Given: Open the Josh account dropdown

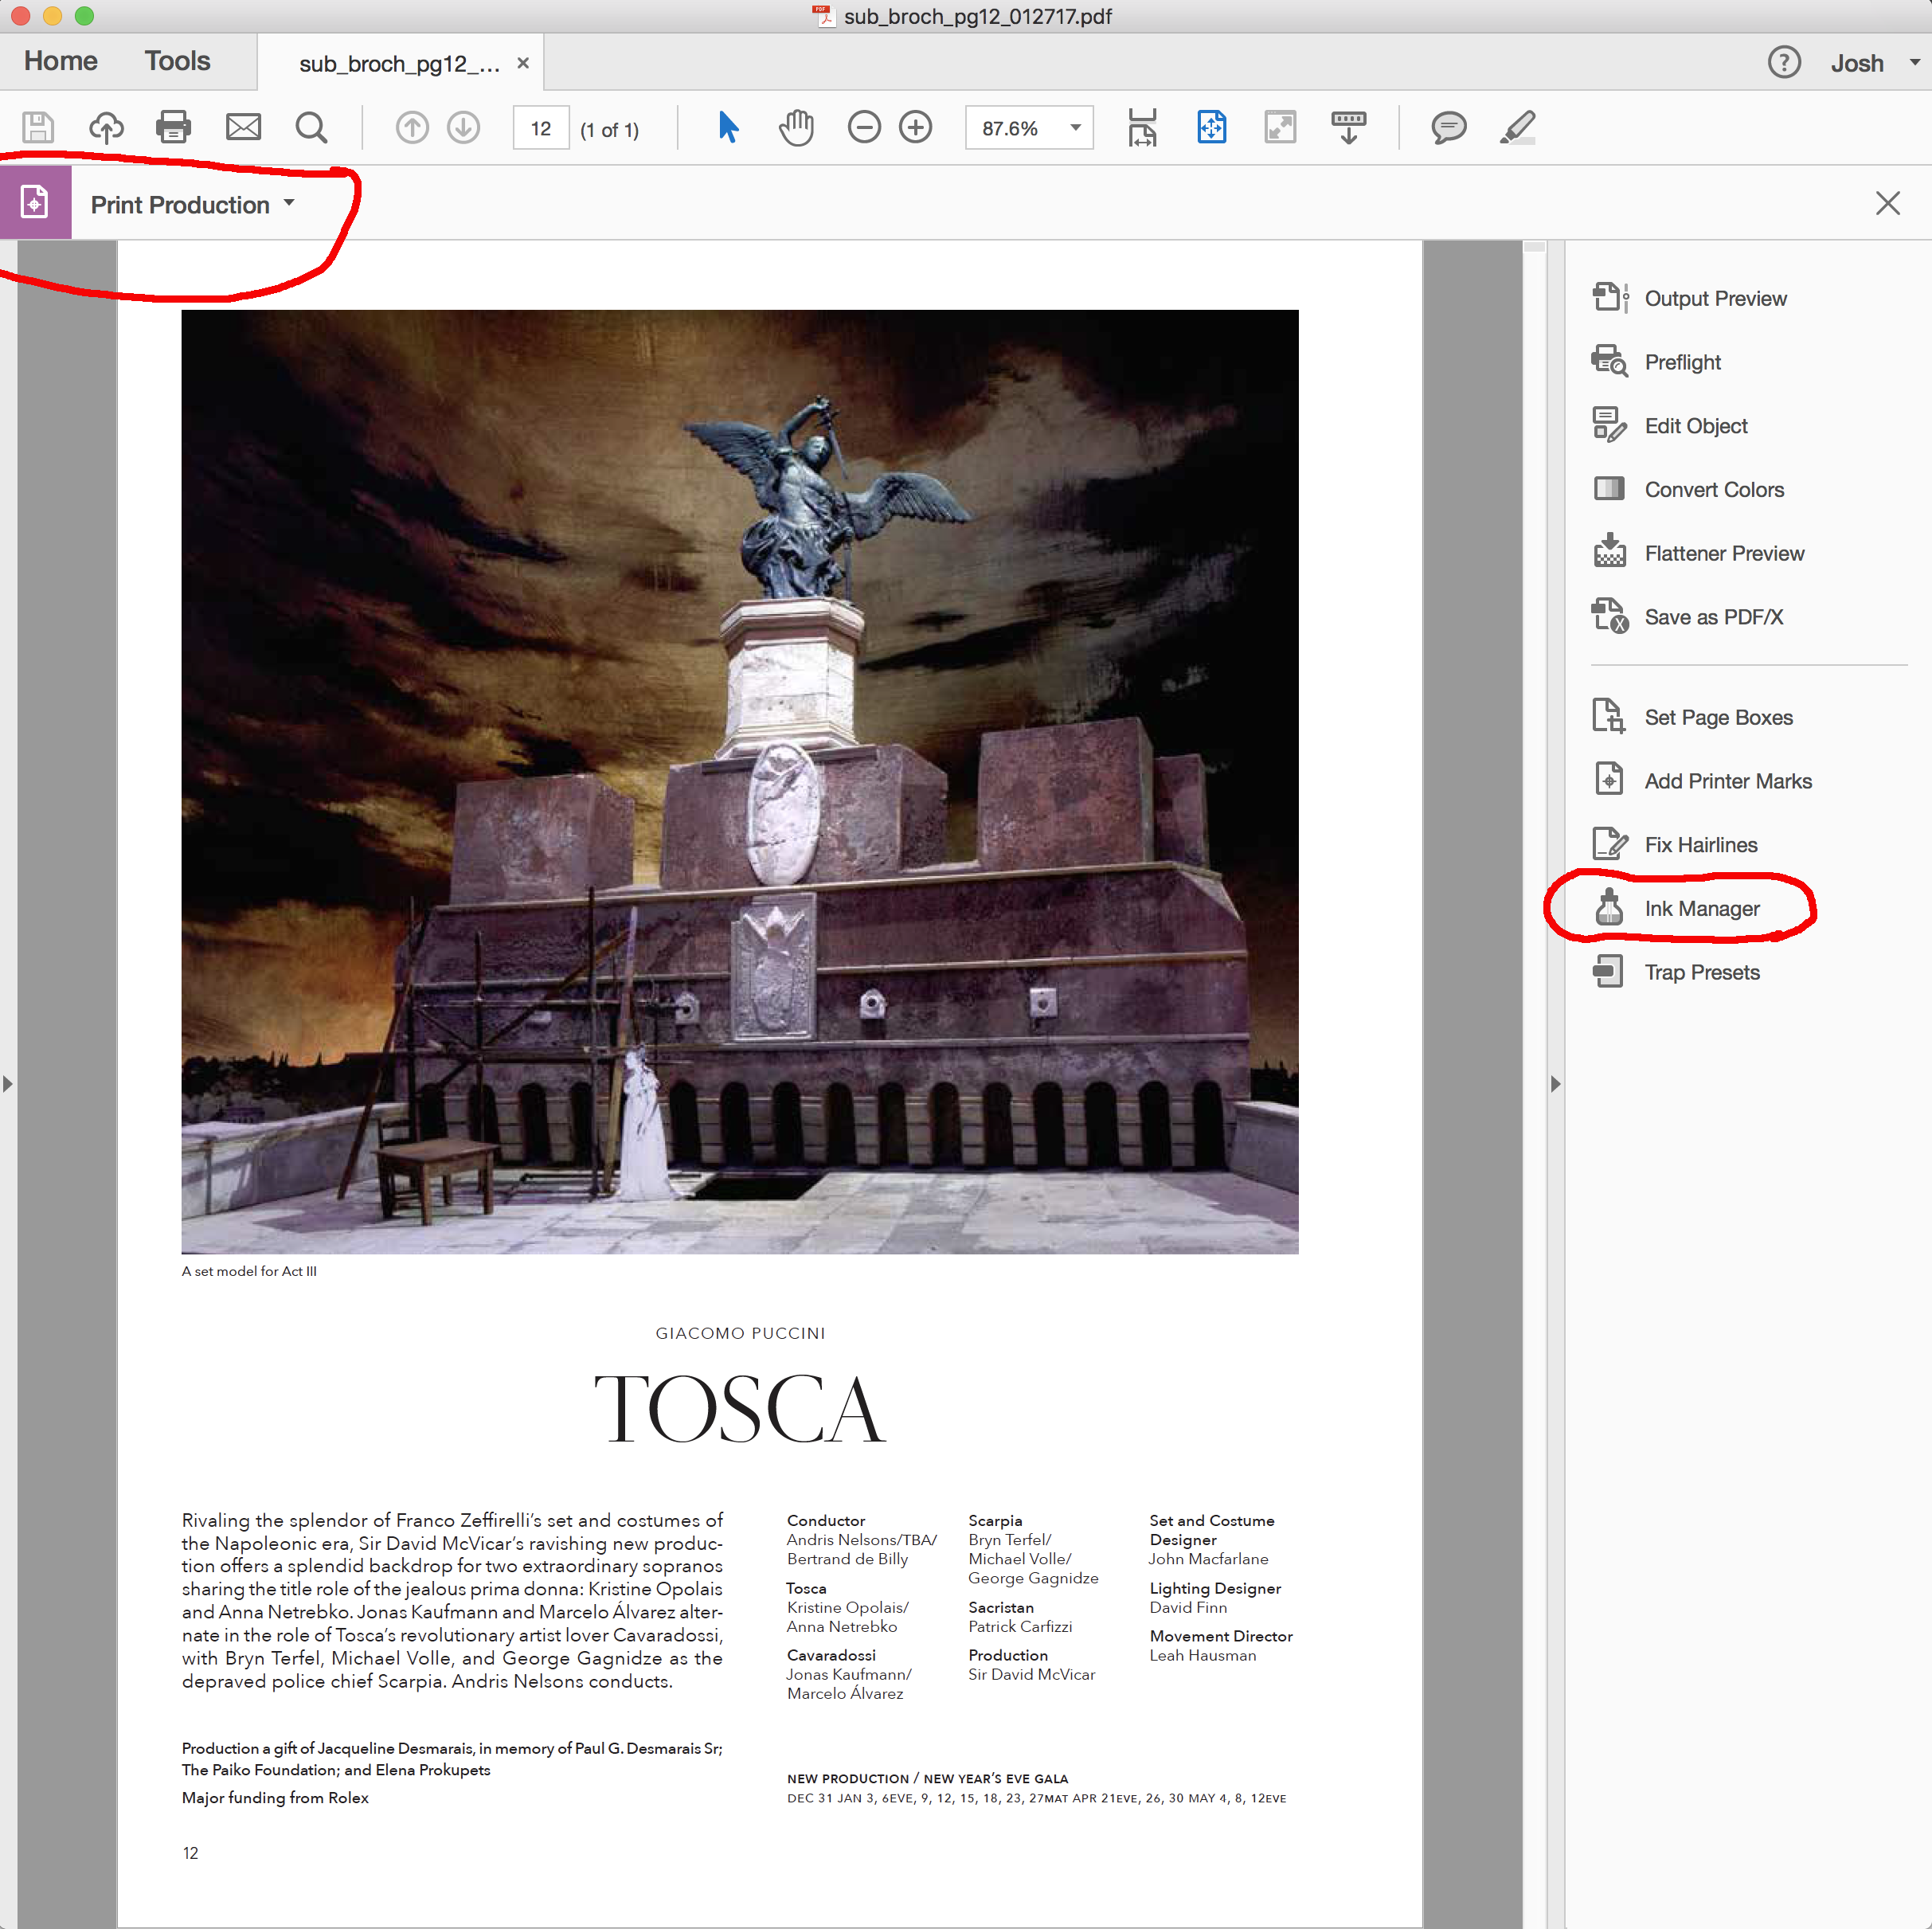Looking at the screenshot, I should tap(1913, 62).
